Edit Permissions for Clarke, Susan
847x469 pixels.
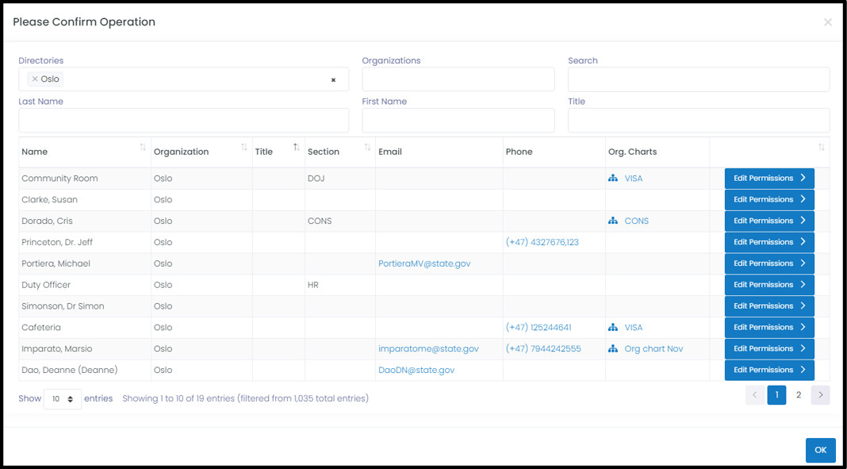tap(769, 199)
